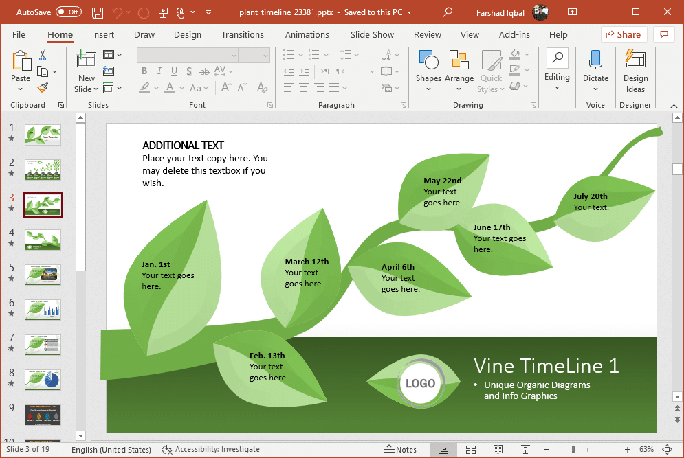Insert a new slide with the New Slide icon
The height and width of the screenshot is (458, 684).
pyautogui.click(x=86, y=60)
